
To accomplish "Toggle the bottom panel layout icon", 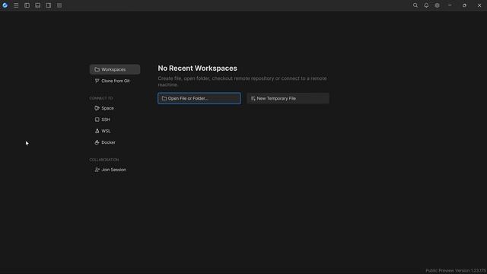I will coord(37,5).
